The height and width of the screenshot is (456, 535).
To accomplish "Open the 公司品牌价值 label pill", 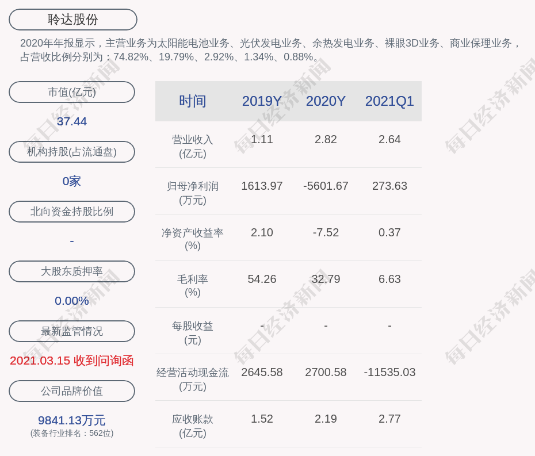I will pyautogui.click(x=72, y=391).
